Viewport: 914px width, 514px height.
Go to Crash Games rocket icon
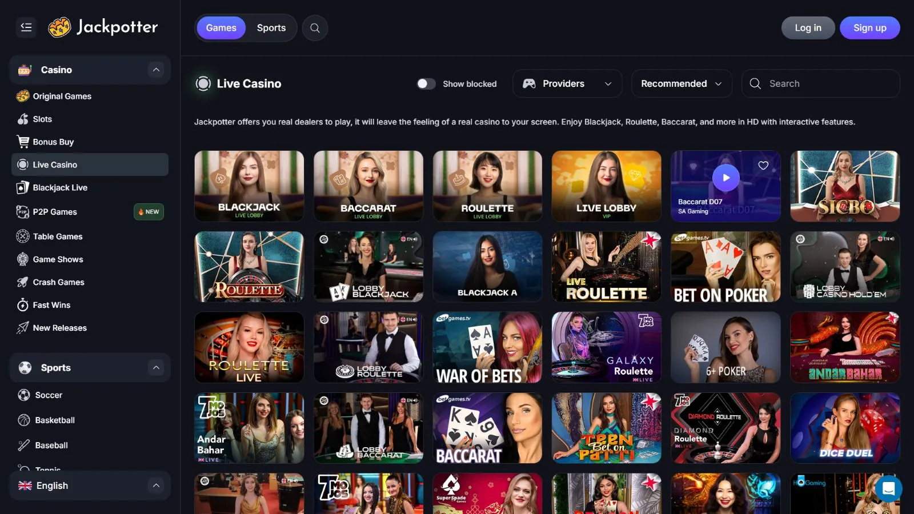[23, 282]
